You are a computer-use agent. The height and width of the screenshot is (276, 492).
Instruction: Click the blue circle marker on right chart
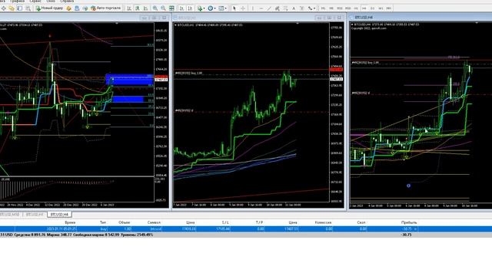[x=408, y=186]
